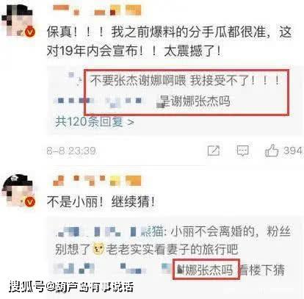Tap the 8-8 23:39 timestamp
304x299 pixels.
[x=71, y=151]
